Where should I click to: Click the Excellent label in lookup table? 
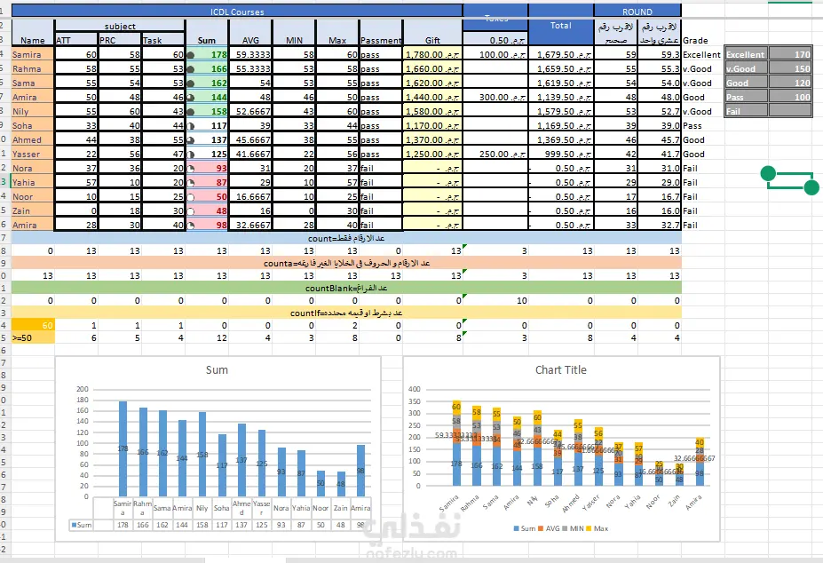(746, 54)
